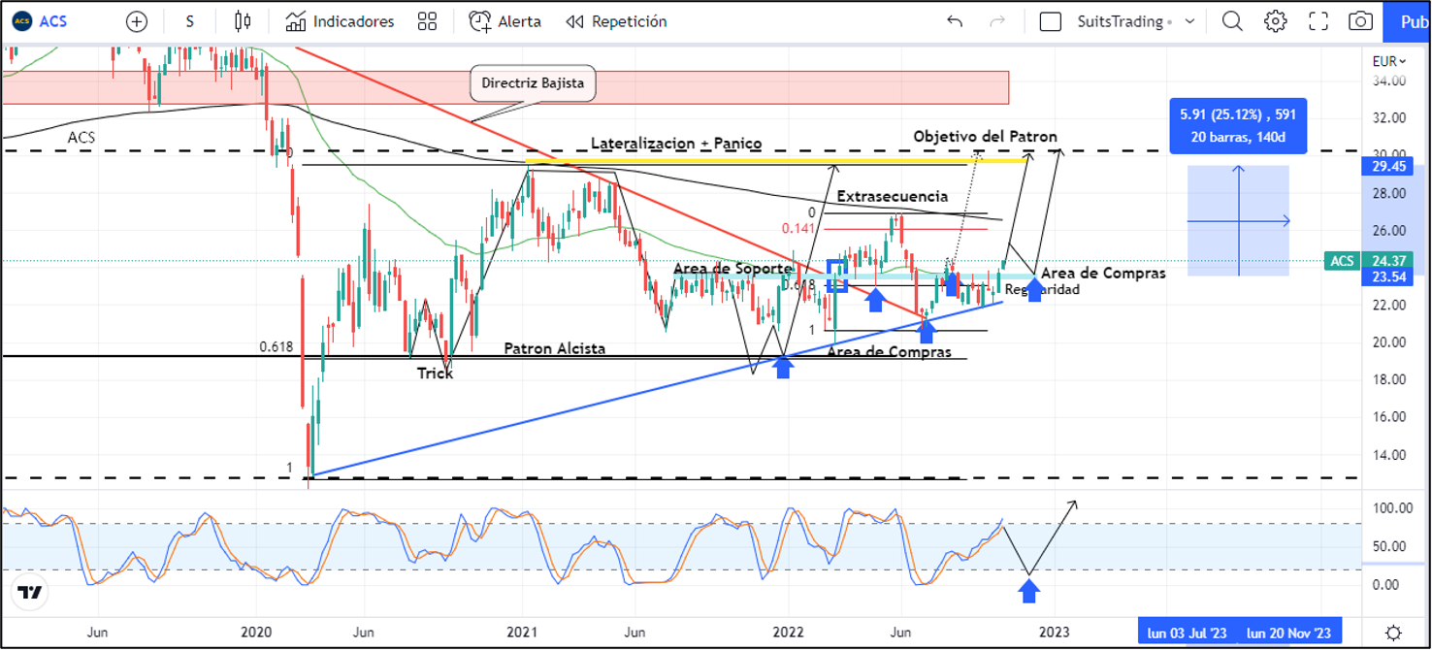Image resolution: width=1432 pixels, height=650 pixels.
Task: Expand the SuitsTrading layout dropdown
Action: point(1190,21)
